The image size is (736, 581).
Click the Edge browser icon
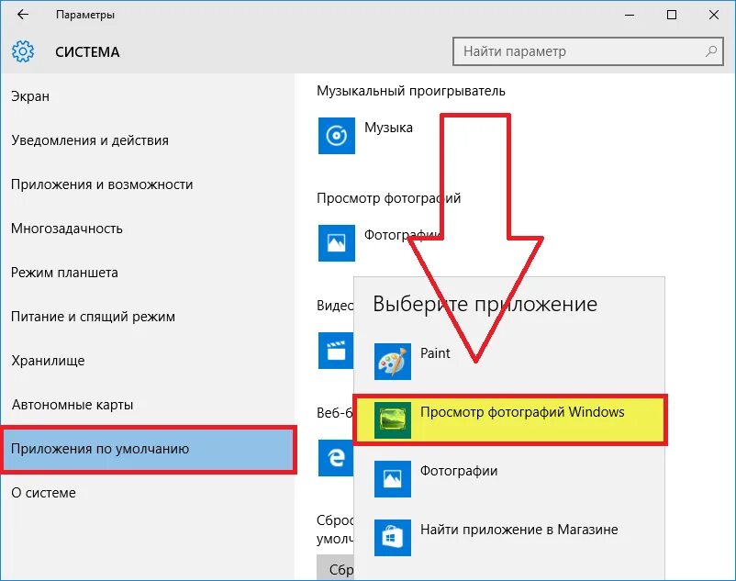coord(336,458)
